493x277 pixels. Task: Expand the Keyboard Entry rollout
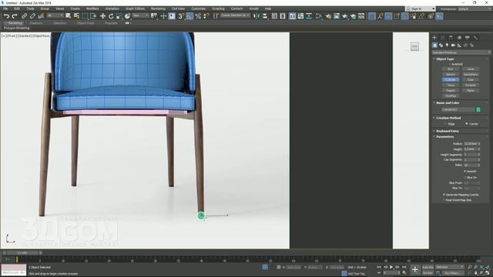(447, 131)
